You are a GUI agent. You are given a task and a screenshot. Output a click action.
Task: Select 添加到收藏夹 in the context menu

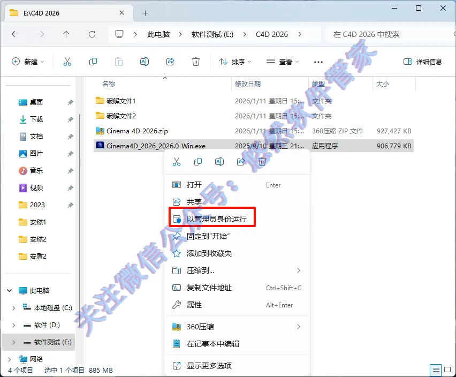[x=237, y=253]
